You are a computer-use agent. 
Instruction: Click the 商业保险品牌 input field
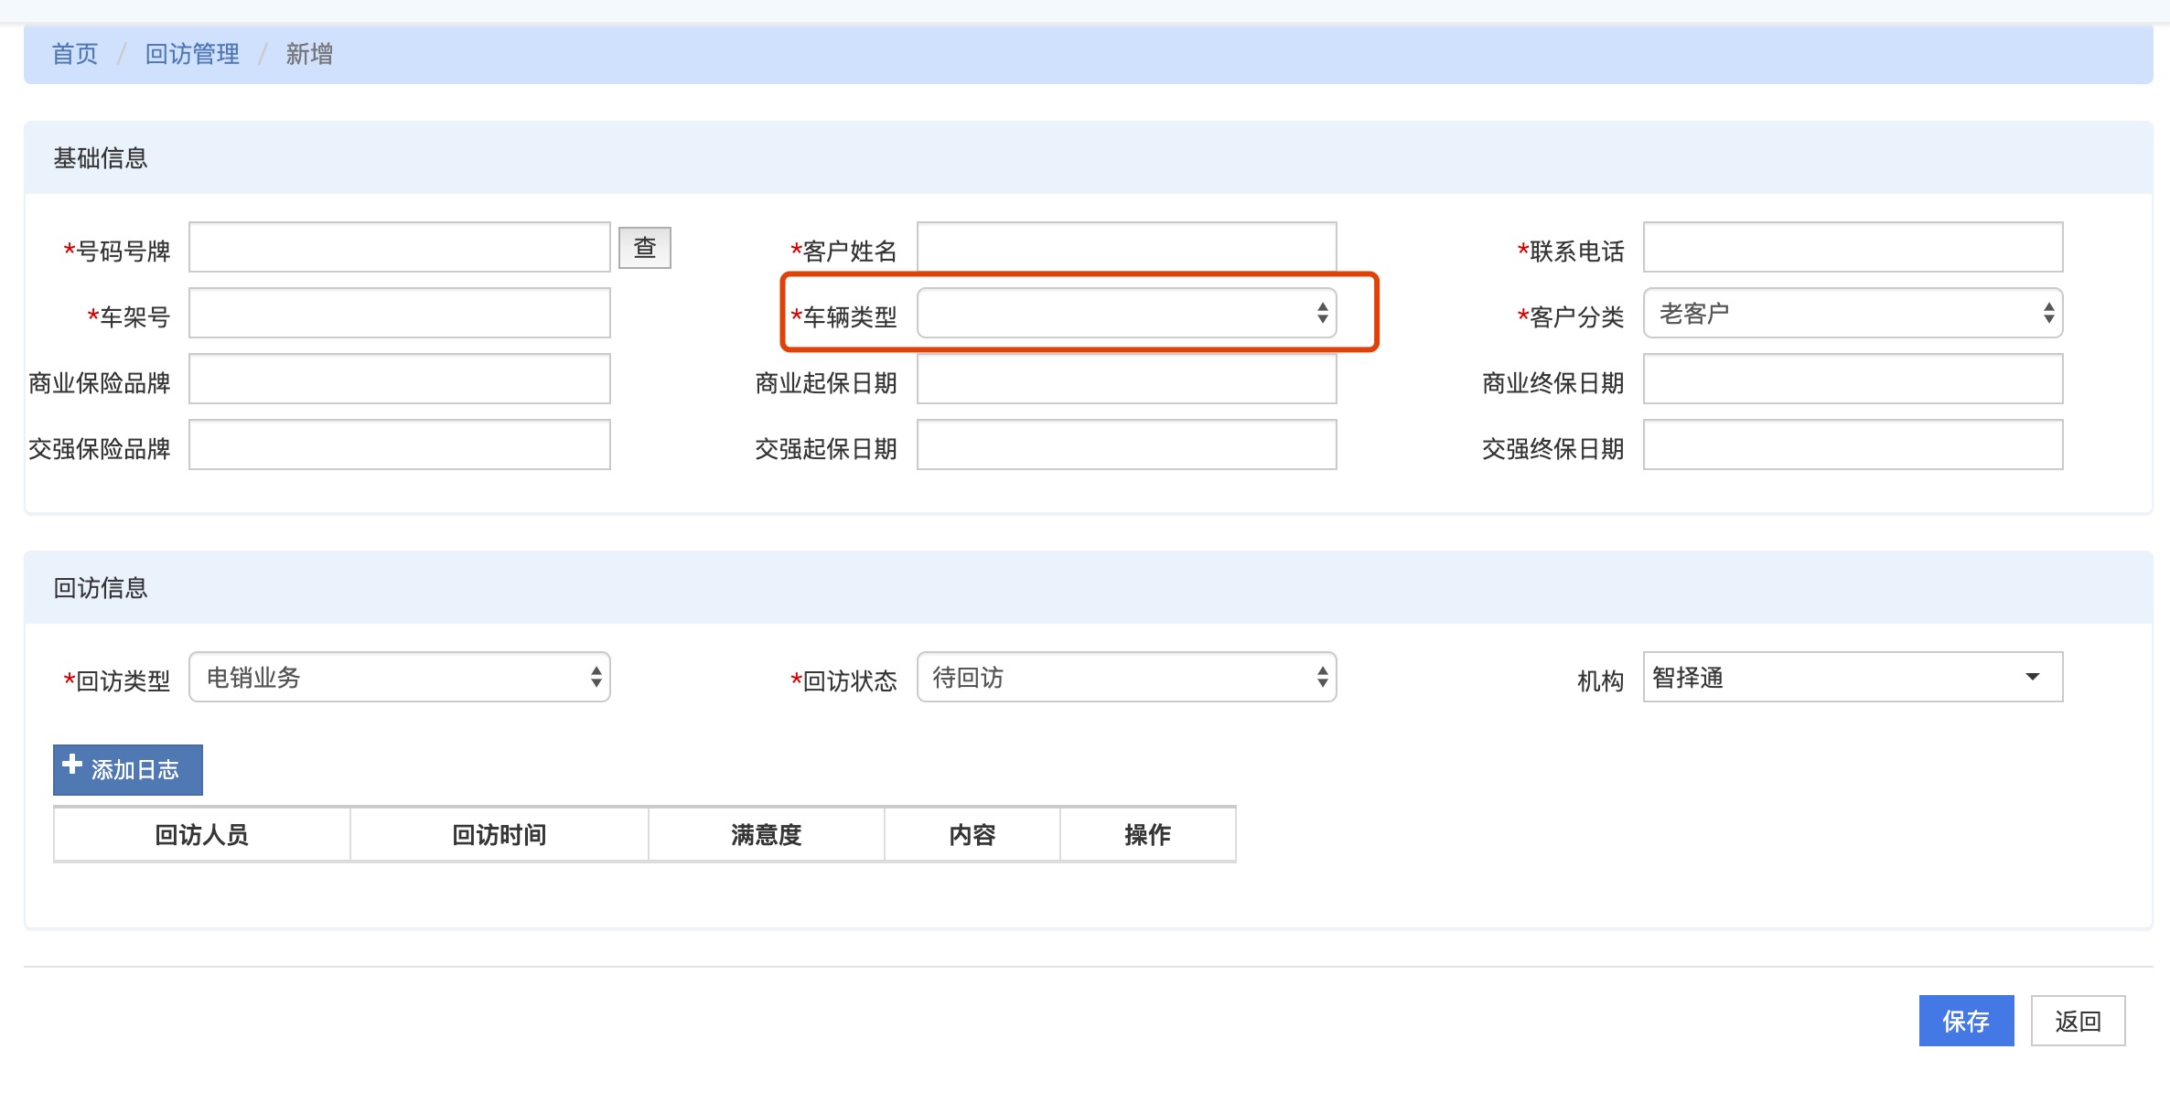point(399,380)
